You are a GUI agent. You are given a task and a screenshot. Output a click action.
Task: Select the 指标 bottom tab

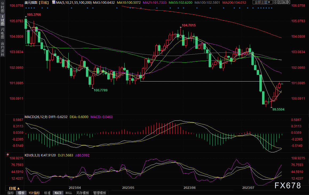tap(10, 193)
